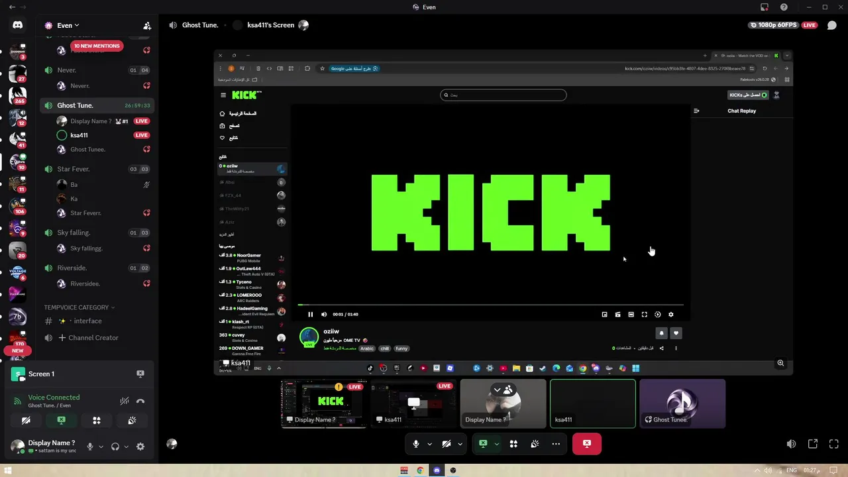Open Chrome from the Windows taskbar

tap(420, 470)
